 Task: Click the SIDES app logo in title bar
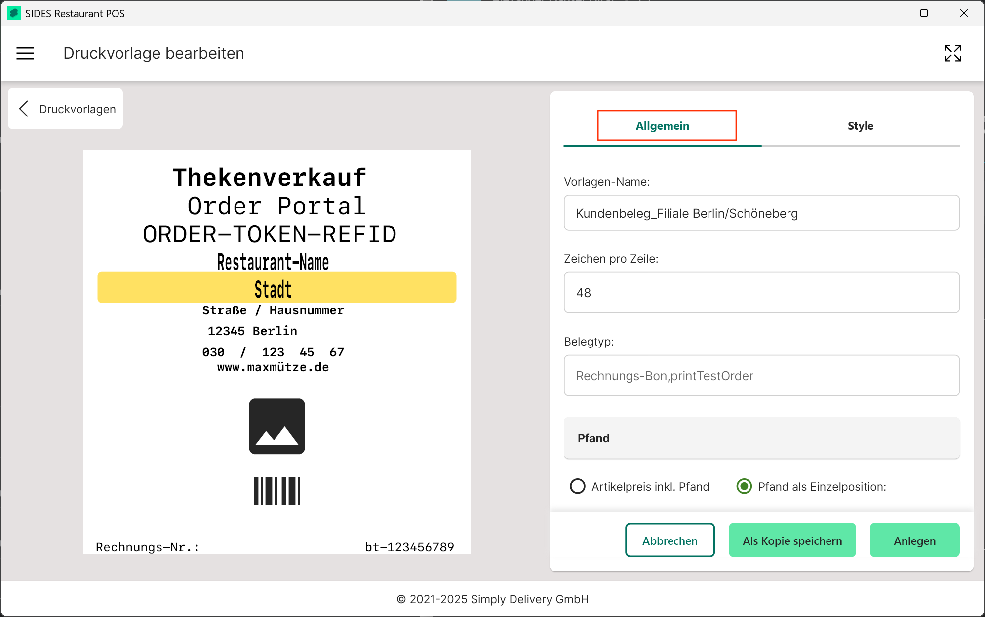click(x=13, y=13)
